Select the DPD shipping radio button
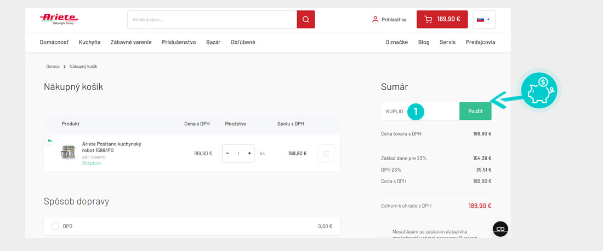 tap(55, 226)
